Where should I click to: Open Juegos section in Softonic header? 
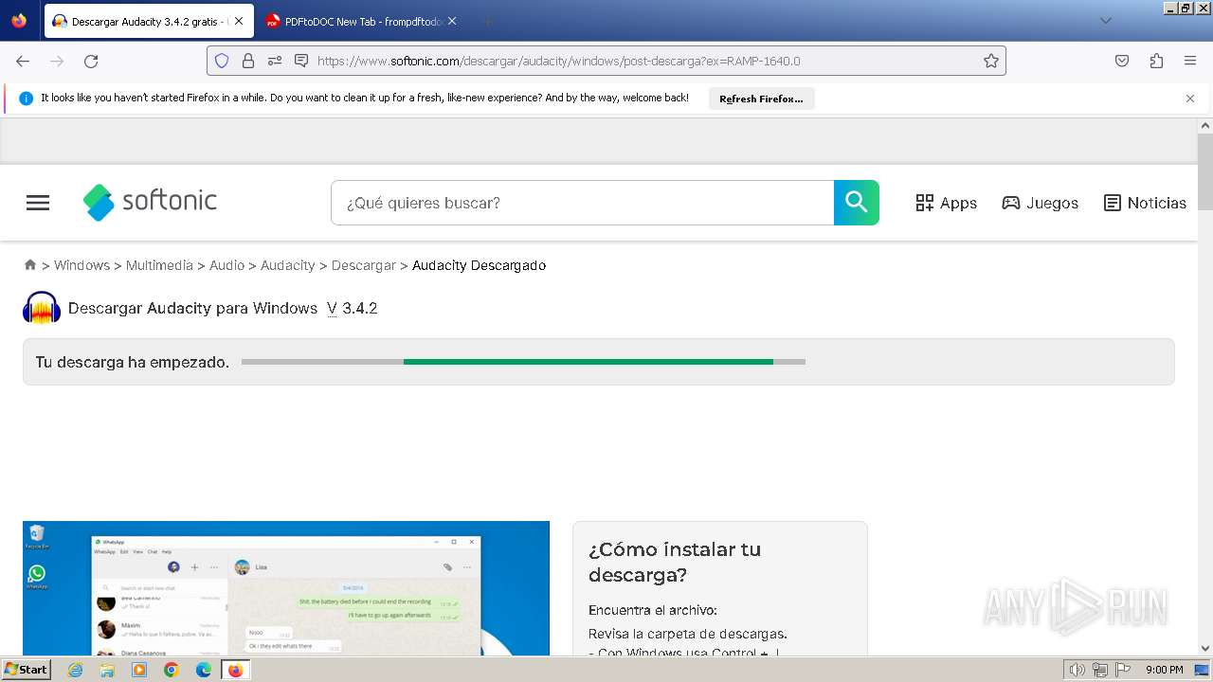point(1041,203)
